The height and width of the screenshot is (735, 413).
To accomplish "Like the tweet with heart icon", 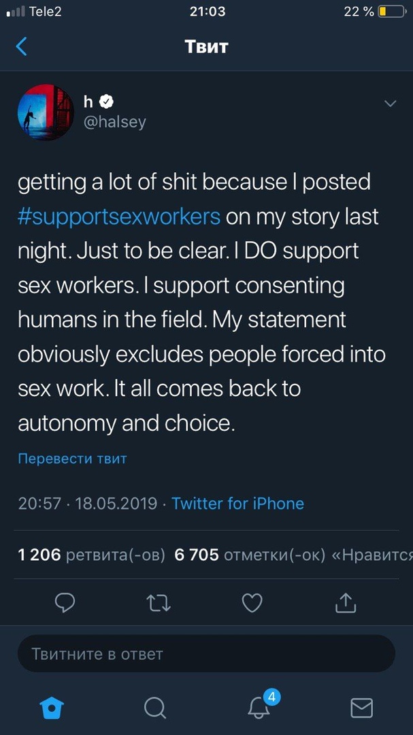I will (x=252, y=602).
